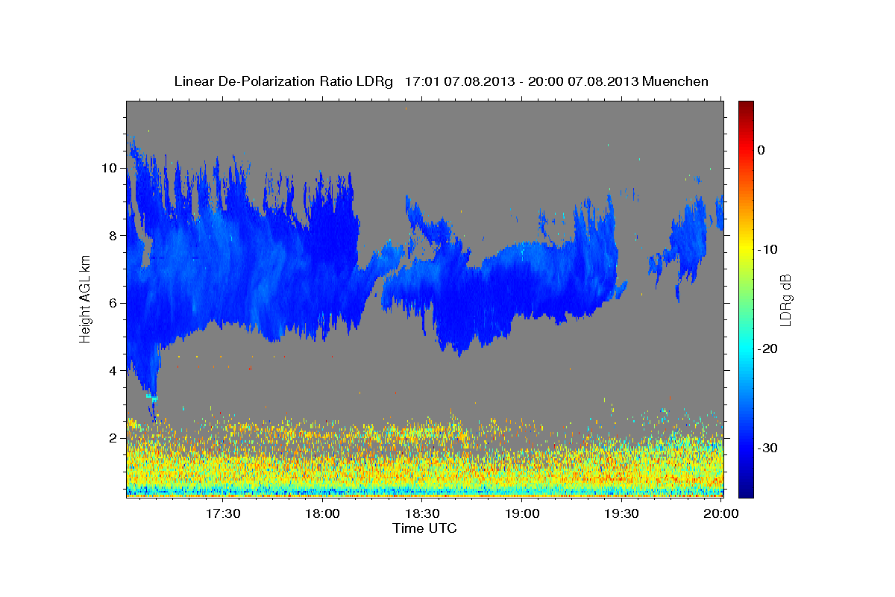Viewport: 895px width, 597px height.
Task: Click the '18:30' time axis label
Action: point(423,513)
